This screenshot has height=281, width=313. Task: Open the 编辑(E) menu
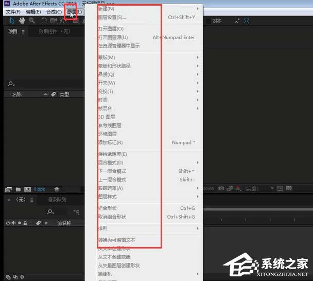33,12
